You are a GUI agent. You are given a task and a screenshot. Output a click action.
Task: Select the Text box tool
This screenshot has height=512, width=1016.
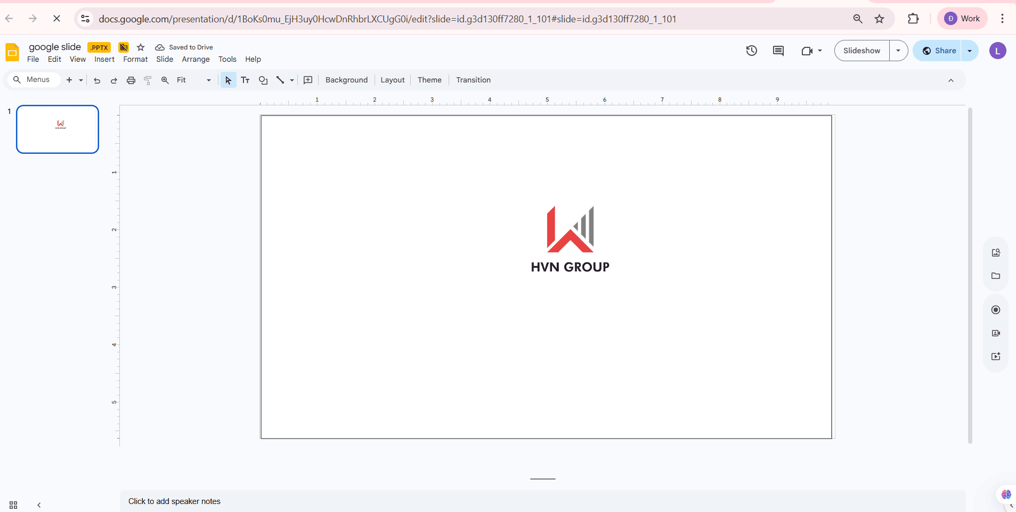(x=245, y=80)
